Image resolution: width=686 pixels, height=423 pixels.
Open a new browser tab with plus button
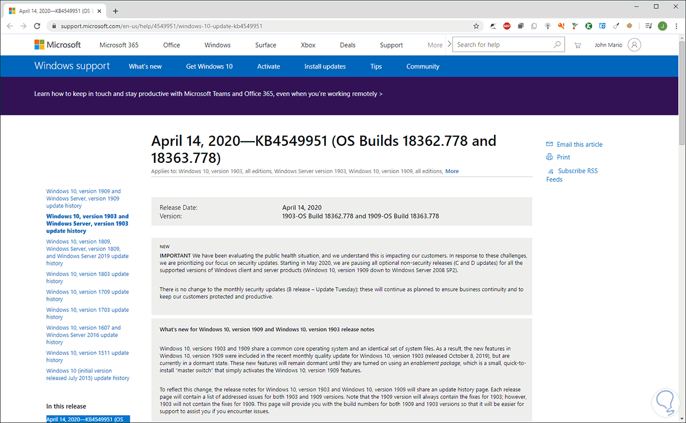coord(115,11)
